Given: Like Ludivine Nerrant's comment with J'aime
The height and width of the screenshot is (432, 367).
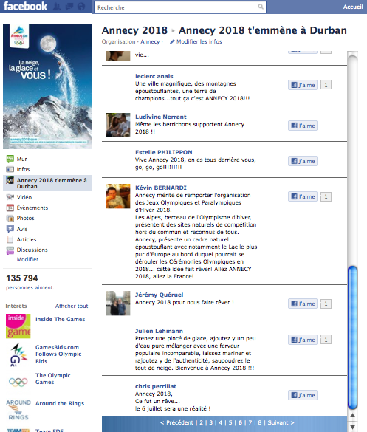Looking at the screenshot, I should coord(303,126).
